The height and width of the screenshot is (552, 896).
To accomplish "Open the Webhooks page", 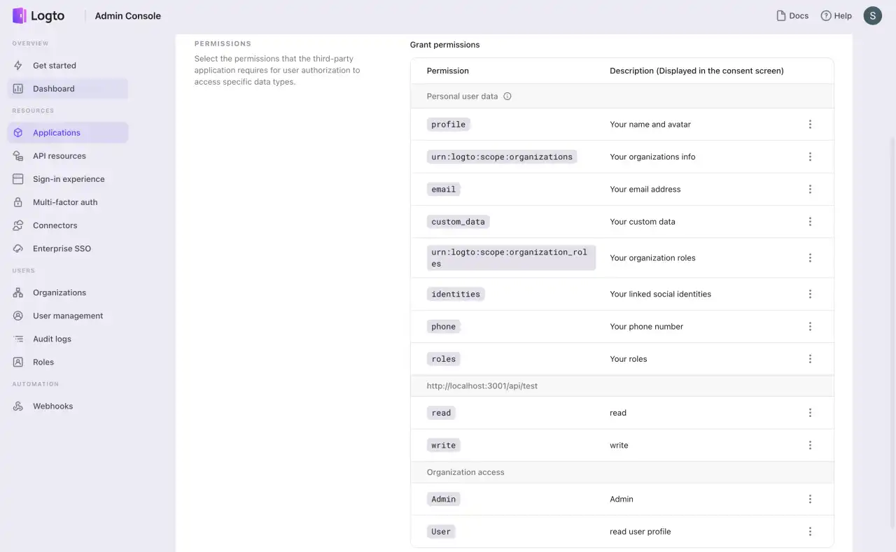I will click(53, 406).
